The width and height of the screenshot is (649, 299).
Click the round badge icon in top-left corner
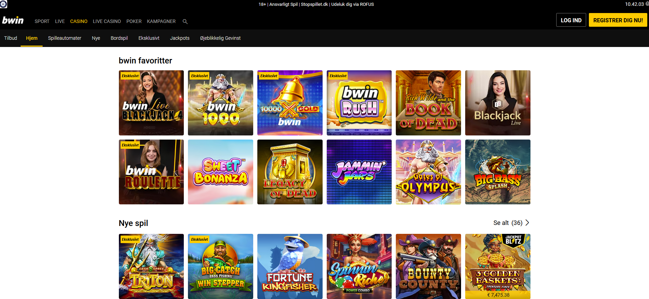(x=3, y=4)
